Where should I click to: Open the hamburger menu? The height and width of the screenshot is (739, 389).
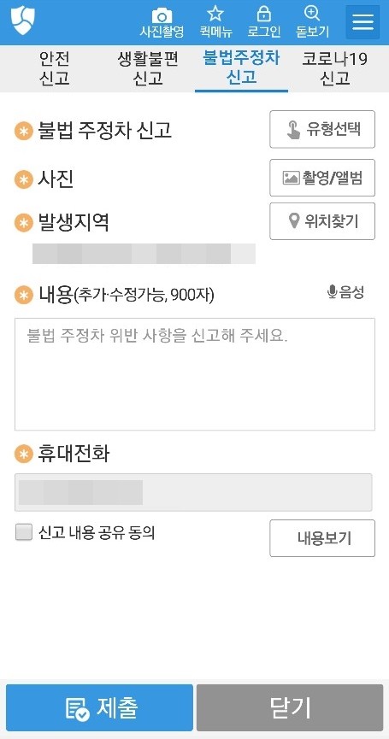(362, 21)
